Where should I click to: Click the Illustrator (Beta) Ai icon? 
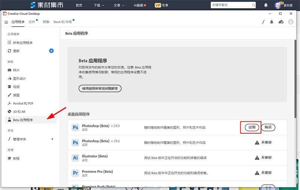tap(75, 158)
